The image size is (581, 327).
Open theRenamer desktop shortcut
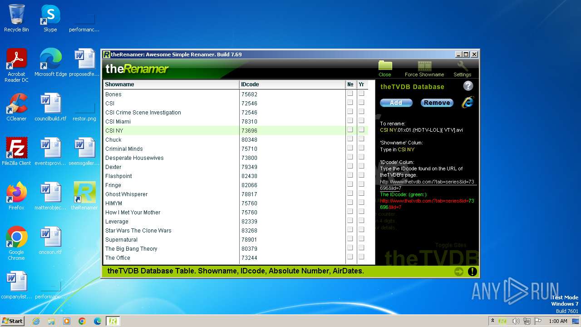(84, 196)
